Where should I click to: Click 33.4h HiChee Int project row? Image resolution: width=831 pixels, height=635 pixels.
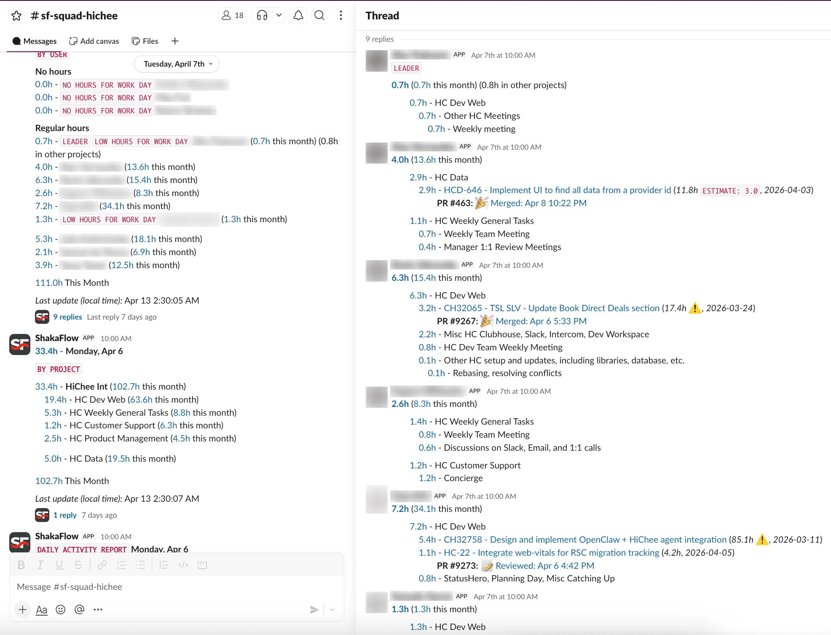pos(110,387)
